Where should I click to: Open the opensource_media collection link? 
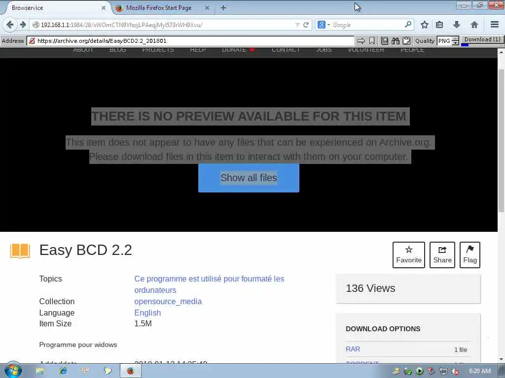coord(168,302)
